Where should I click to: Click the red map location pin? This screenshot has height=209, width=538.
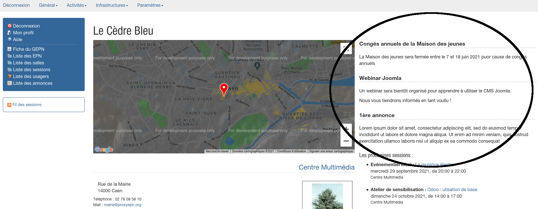pyautogui.click(x=224, y=89)
